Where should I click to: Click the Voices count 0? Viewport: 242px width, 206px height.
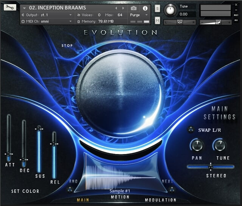pos(99,15)
